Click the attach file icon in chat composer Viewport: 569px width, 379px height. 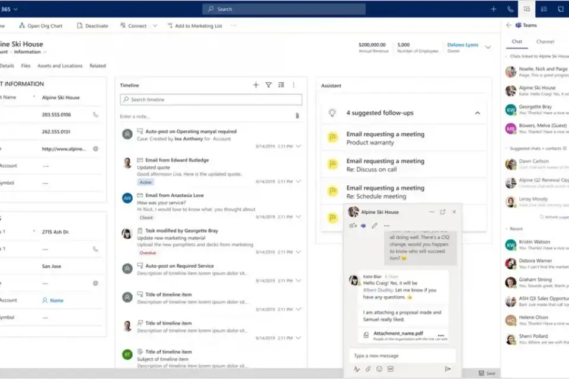pos(368,369)
